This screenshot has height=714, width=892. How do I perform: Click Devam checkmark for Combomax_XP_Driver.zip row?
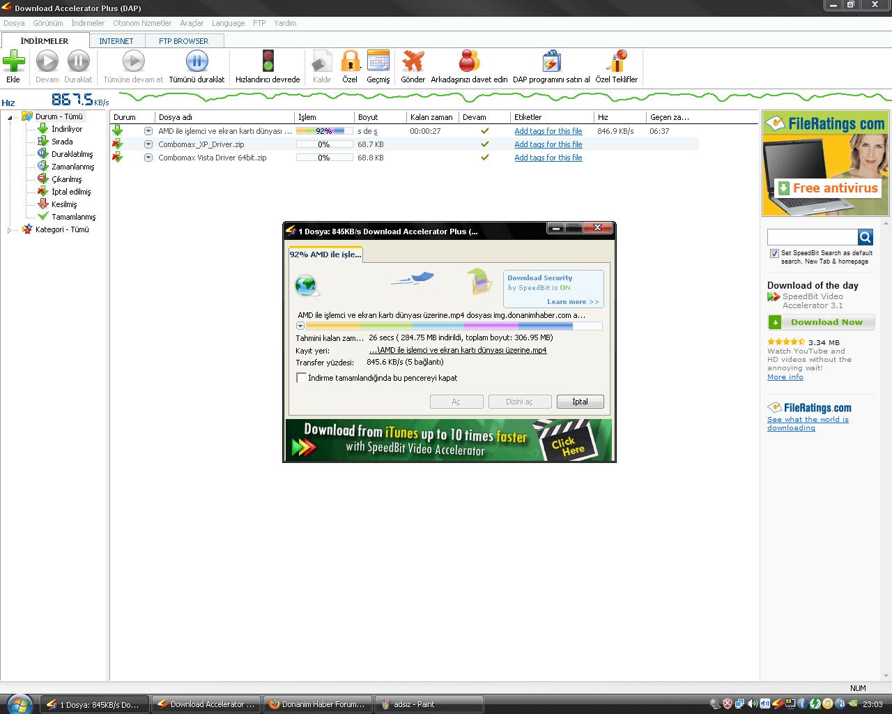click(485, 144)
